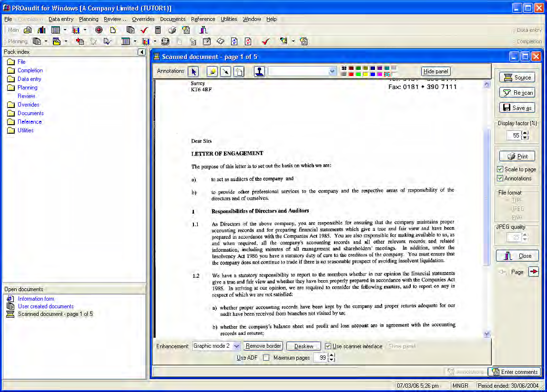This screenshot has width=547, height=392.
Task: Open the Planning folder in Pack index
Action: pos(27,88)
